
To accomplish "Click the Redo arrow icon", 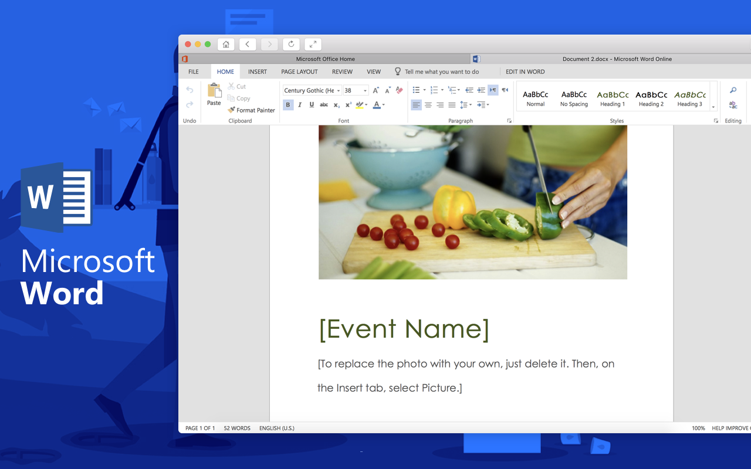I will click(x=190, y=104).
